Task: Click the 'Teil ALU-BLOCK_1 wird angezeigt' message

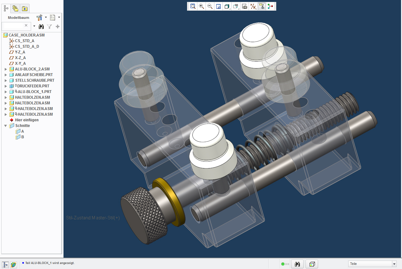Action: tap(50, 263)
